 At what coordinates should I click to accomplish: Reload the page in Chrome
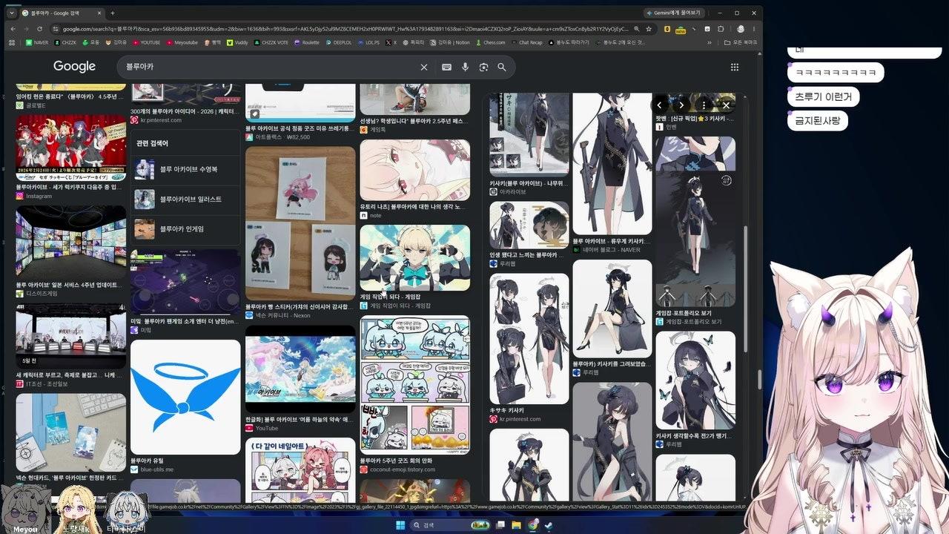click(40, 29)
